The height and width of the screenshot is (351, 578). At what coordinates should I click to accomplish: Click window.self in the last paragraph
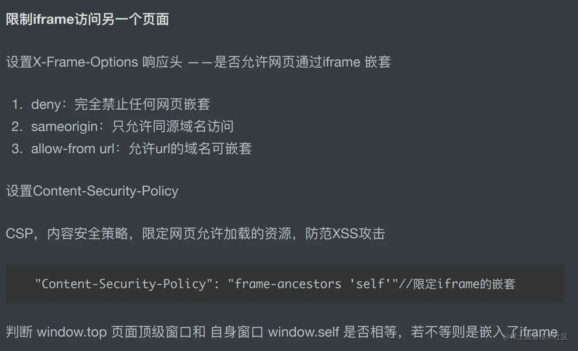click(x=304, y=332)
